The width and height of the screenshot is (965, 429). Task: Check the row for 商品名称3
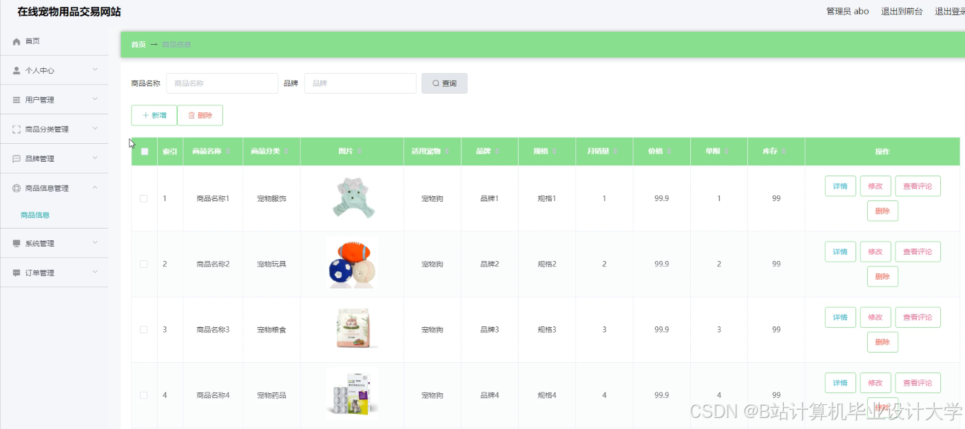pyautogui.click(x=144, y=330)
